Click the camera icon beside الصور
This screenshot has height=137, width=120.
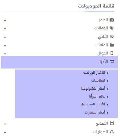pos(112,20)
